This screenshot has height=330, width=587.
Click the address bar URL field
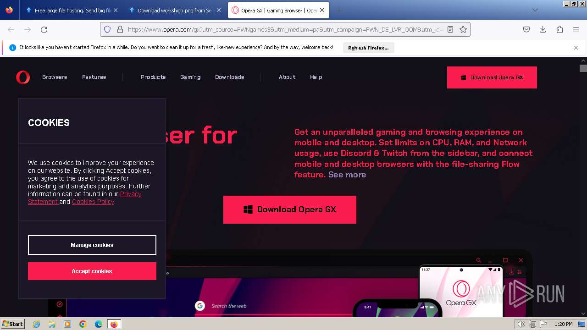tap(284, 29)
